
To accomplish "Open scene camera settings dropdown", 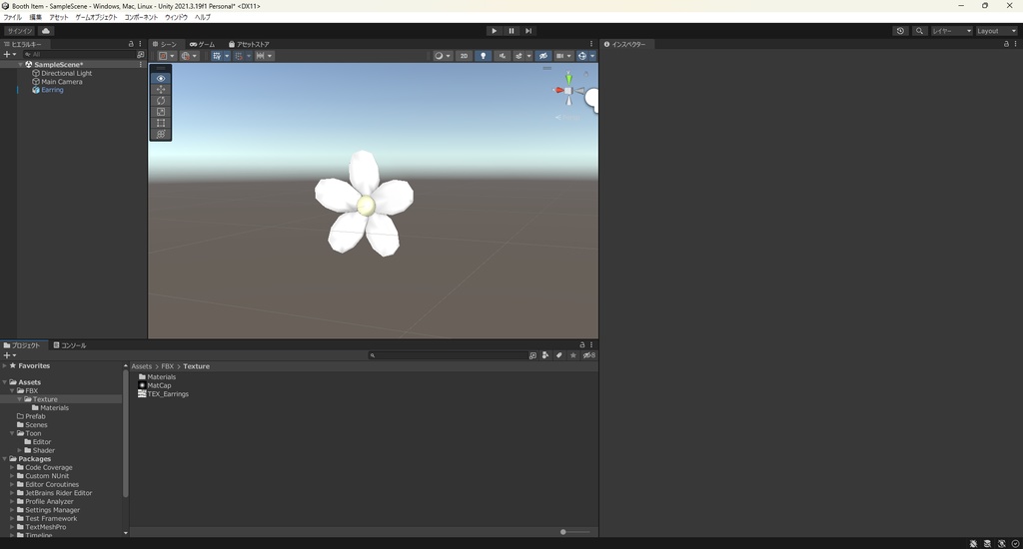I will [x=563, y=56].
